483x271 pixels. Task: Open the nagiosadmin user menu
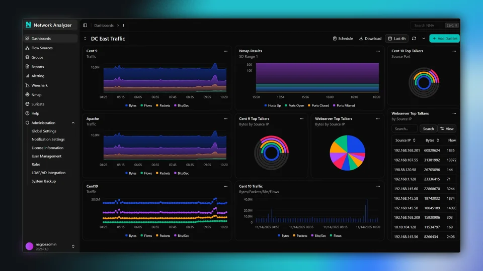[51, 246]
